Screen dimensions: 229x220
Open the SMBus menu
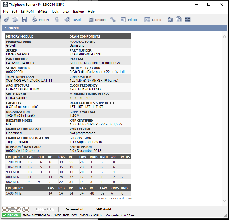click(x=43, y=12)
